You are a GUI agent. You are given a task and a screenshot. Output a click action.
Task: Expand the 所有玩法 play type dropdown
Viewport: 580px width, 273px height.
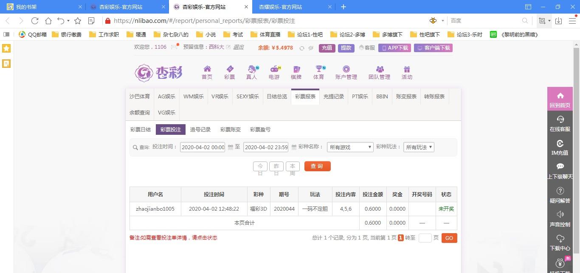[419, 147]
